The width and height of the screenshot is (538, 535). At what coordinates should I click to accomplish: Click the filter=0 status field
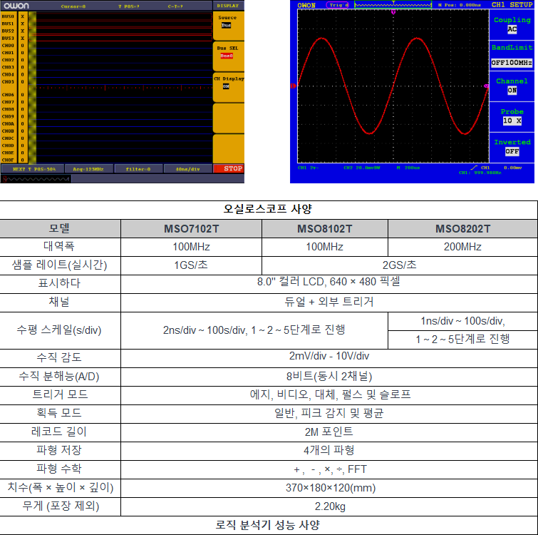click(x=138, y=169)
